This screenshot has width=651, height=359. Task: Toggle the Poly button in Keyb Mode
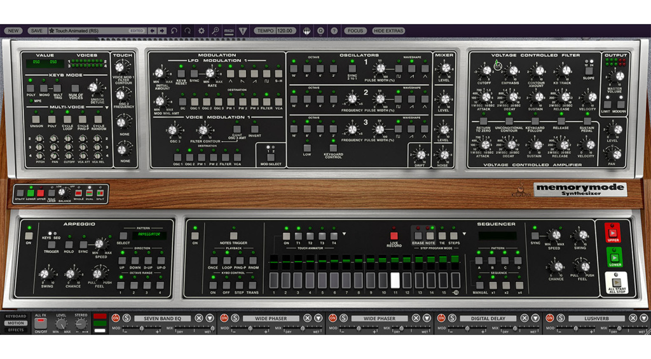coord(31,88)
